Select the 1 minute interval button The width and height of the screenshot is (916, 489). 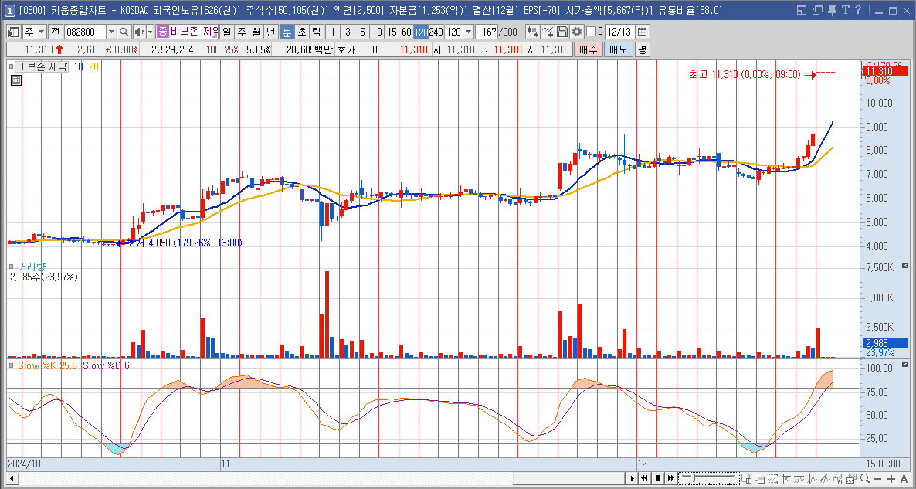coord(332,32)
